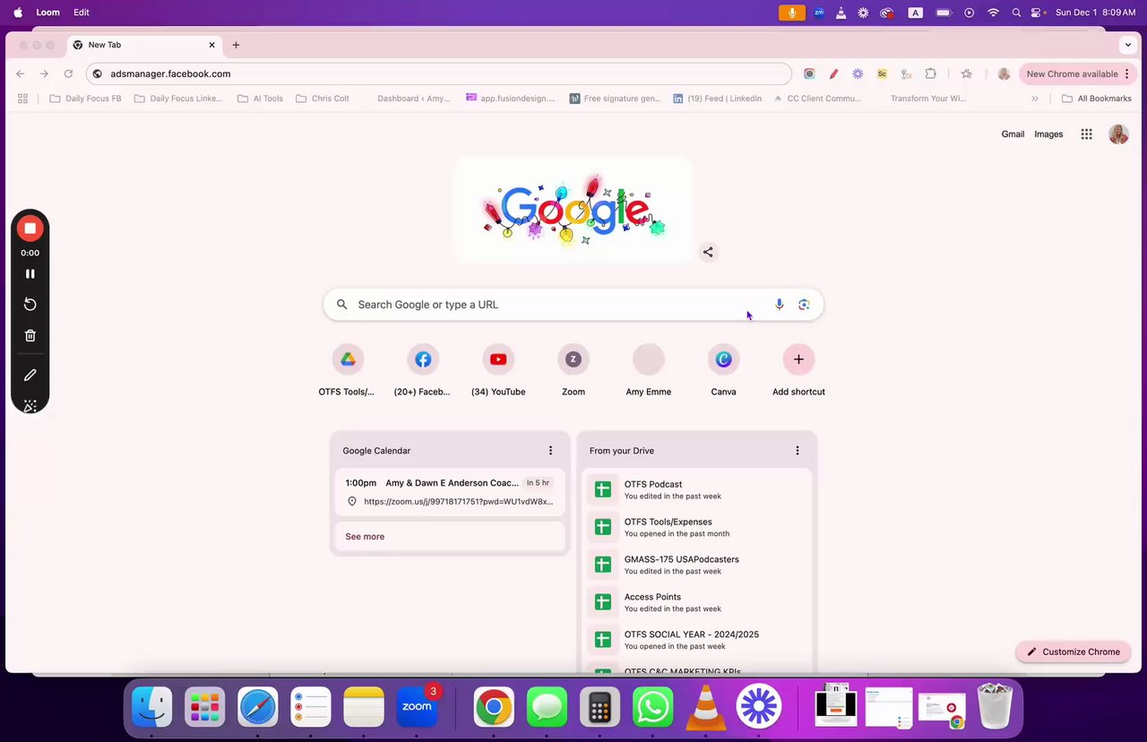Open the Free signature gen bookmark
Viewport: 1147px width, 742px height.
point(616,99)
